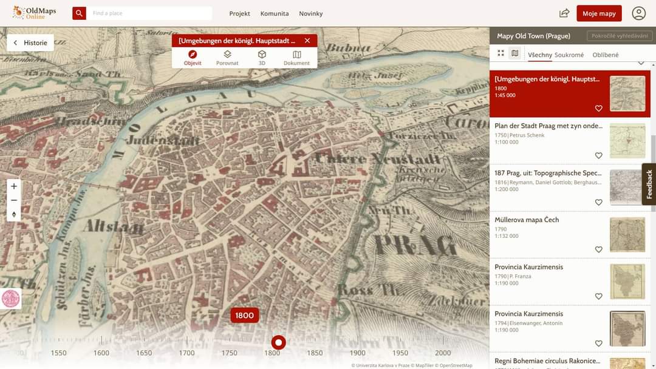656x369 pixels.
Task: Switch to grid view icon in list
Action: coord(501,53)
